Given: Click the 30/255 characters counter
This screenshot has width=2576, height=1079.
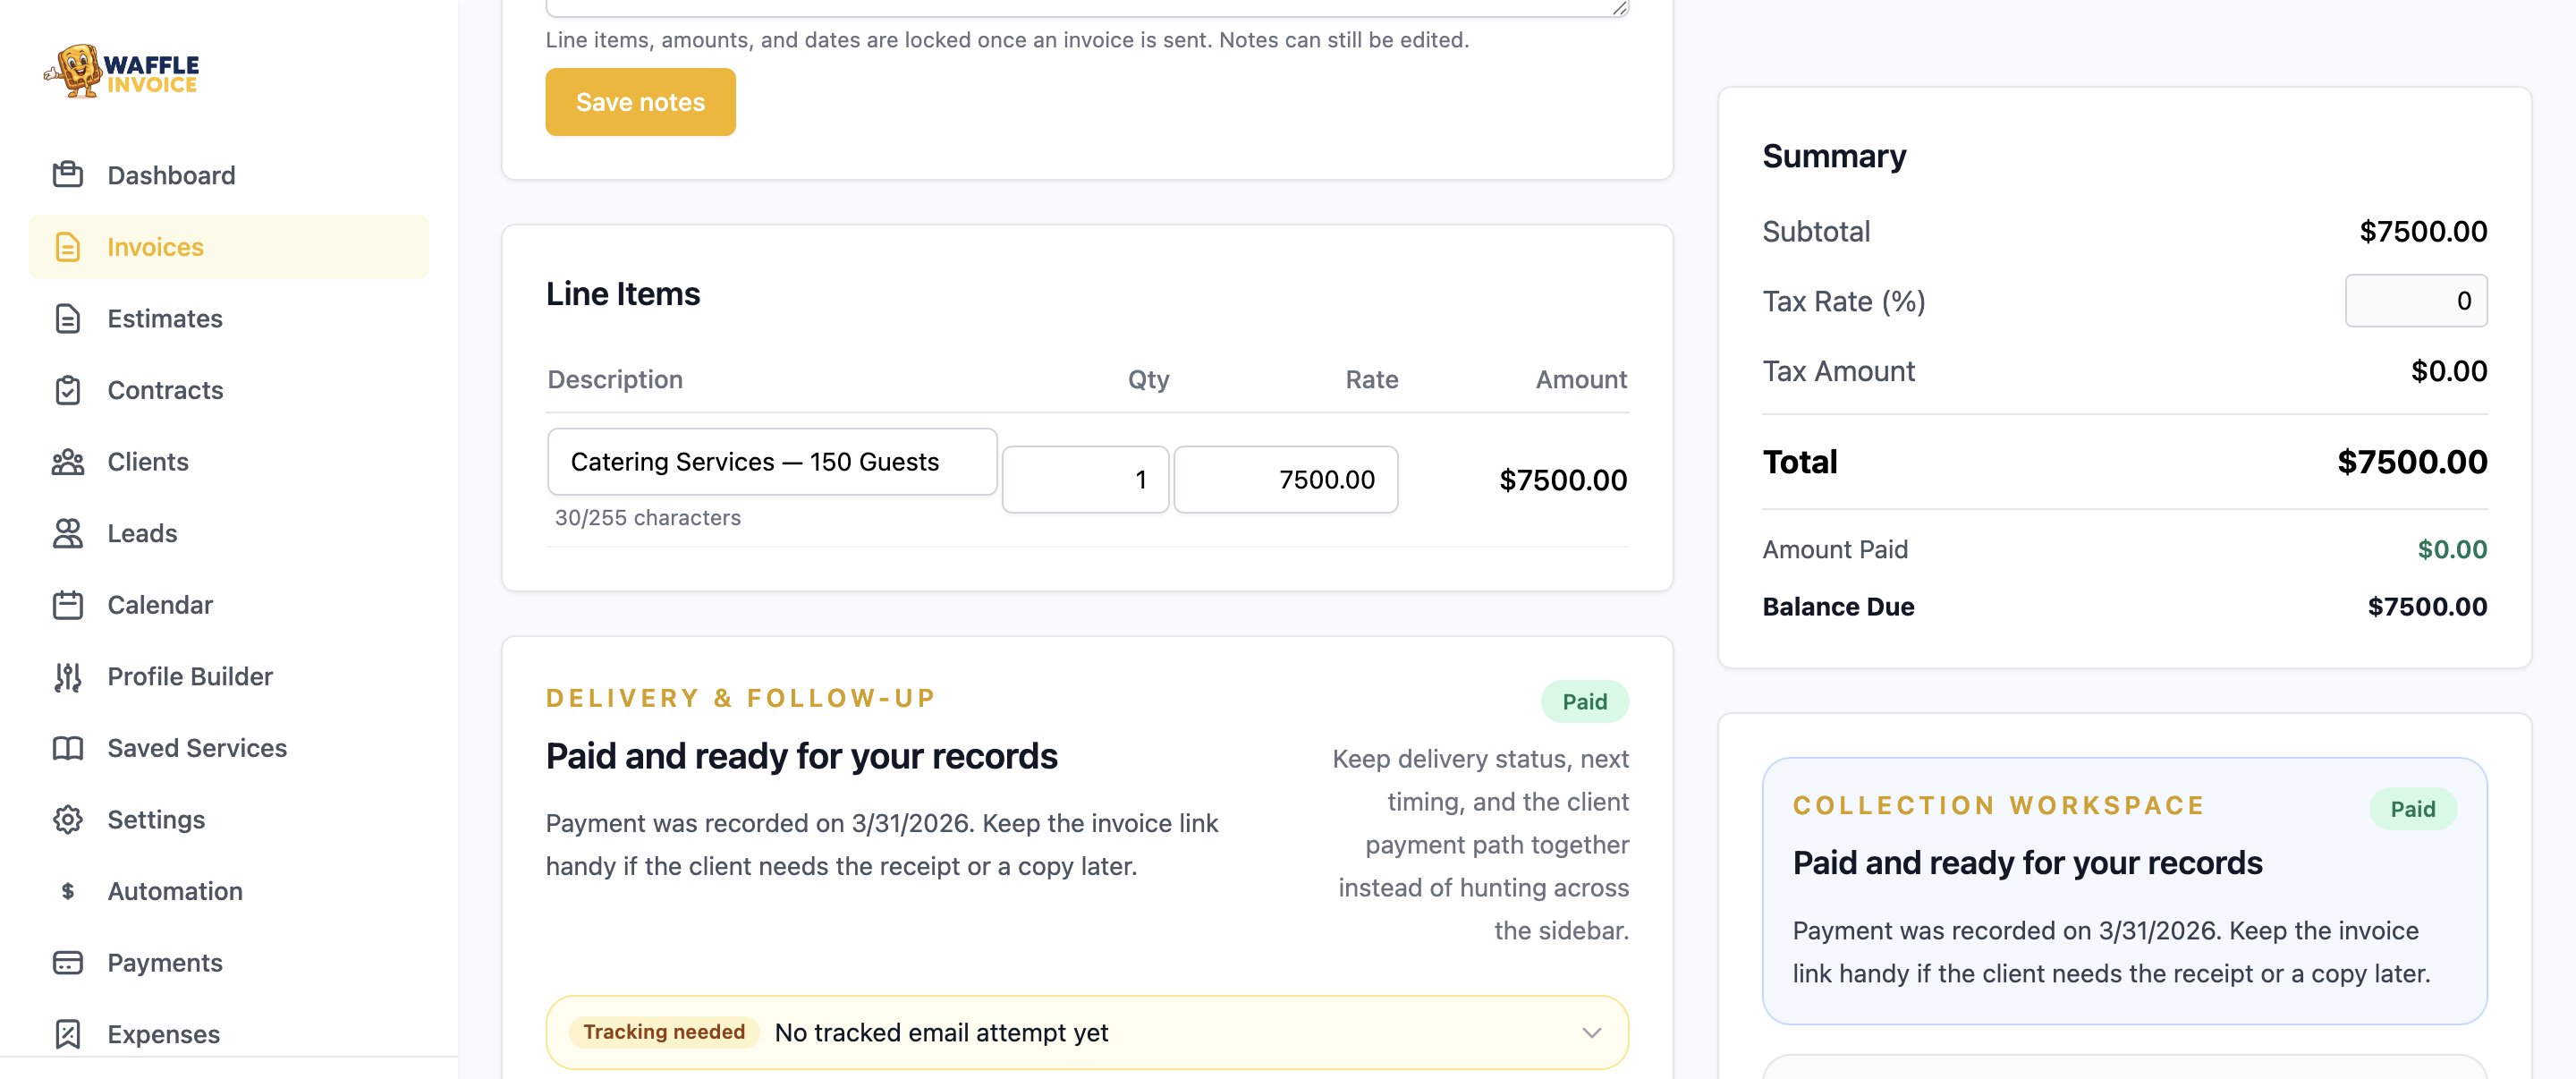Looking at the screenshot, I should point(648,518).
